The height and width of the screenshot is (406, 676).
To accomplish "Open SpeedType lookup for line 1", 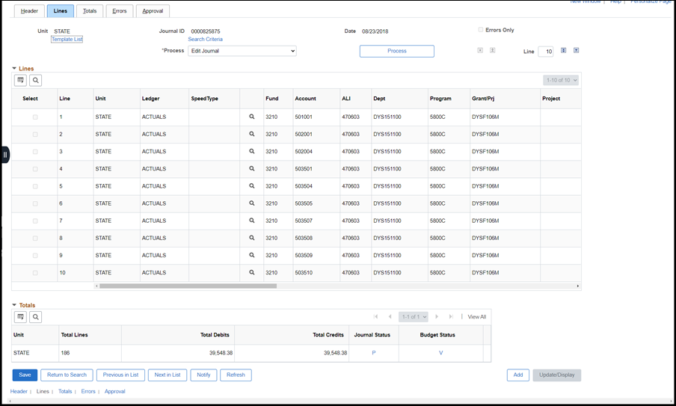I will (252, 117).
